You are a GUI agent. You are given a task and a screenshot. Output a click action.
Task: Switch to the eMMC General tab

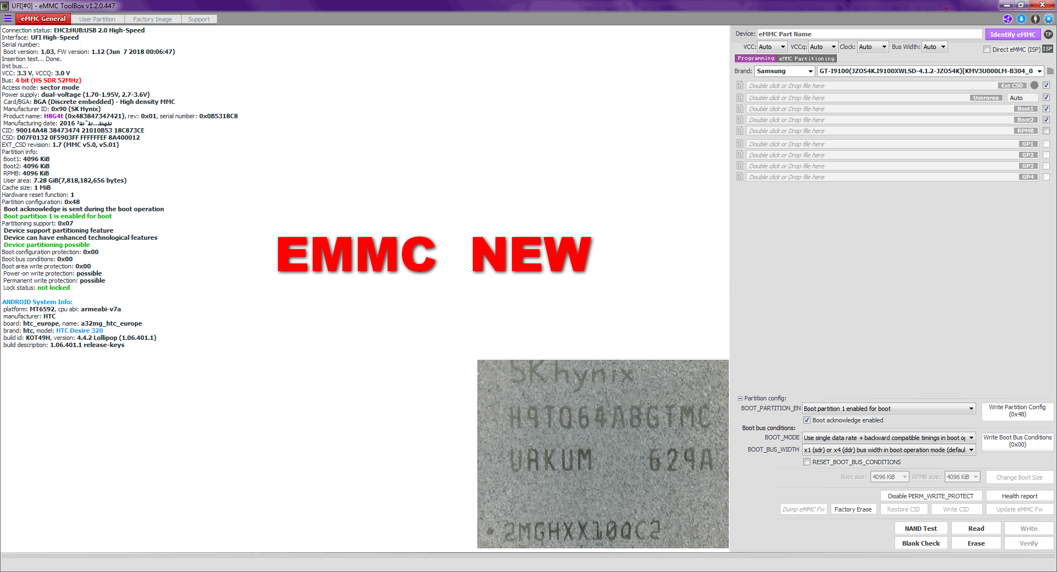coord(43,19)
